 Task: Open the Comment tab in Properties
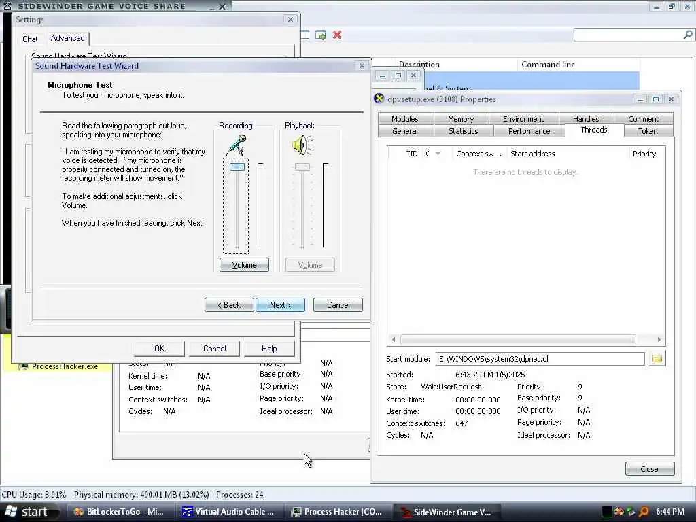(x=643, y=119)
